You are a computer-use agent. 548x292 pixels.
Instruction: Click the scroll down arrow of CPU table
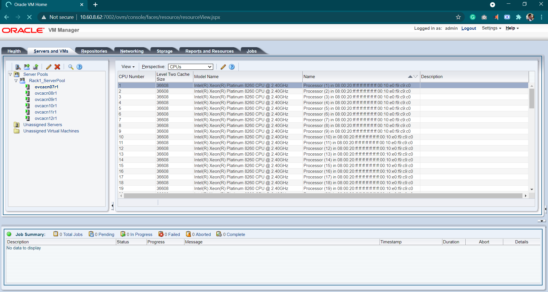532,189
